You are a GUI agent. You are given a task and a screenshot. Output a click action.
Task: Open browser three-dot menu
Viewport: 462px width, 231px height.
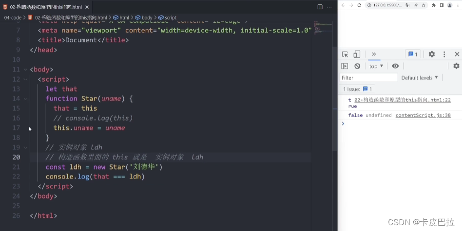457,5
